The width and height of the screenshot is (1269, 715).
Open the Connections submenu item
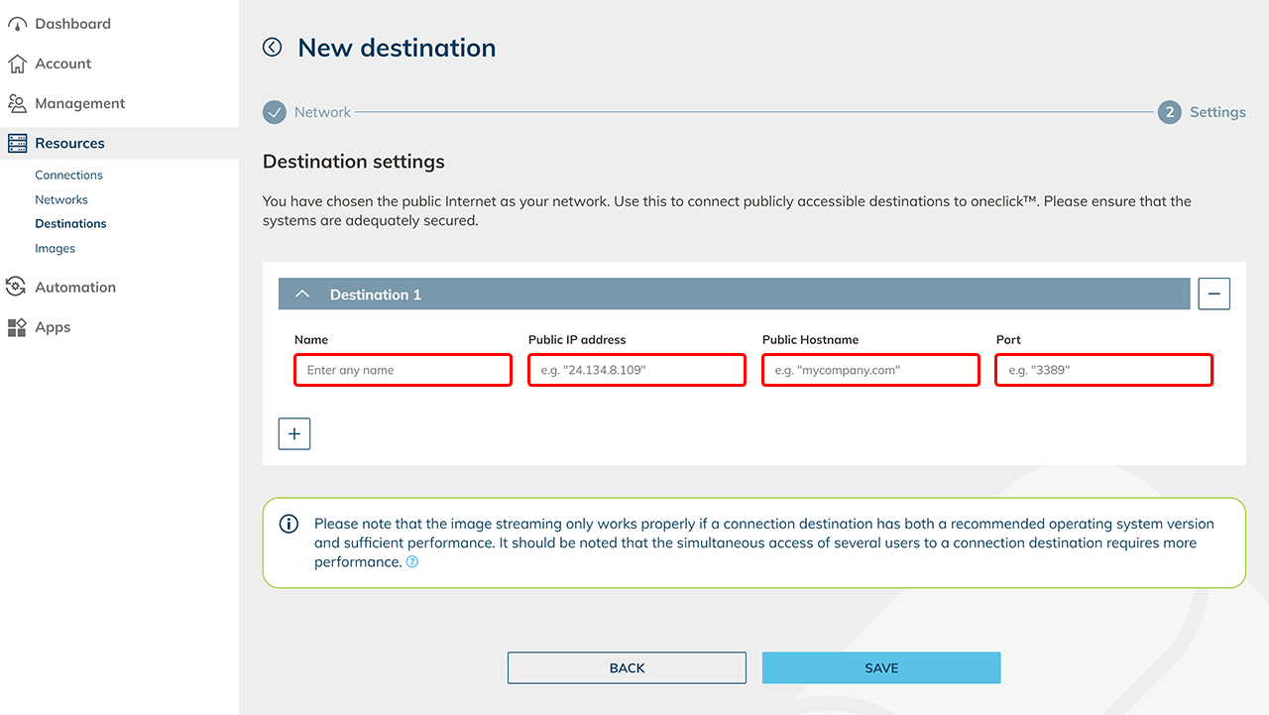click(x=68, y=175)
